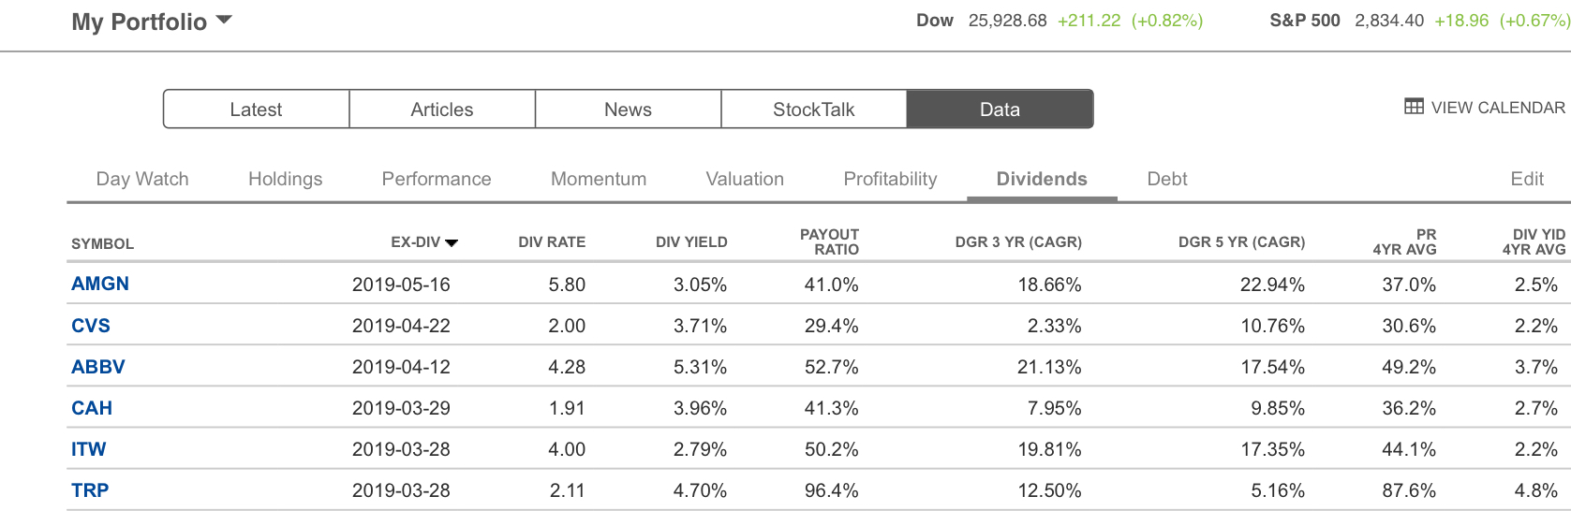Switch to the Holdings sub-tab
The image size is (1571, 511).
pyautogui.click(x=285, y=179)
